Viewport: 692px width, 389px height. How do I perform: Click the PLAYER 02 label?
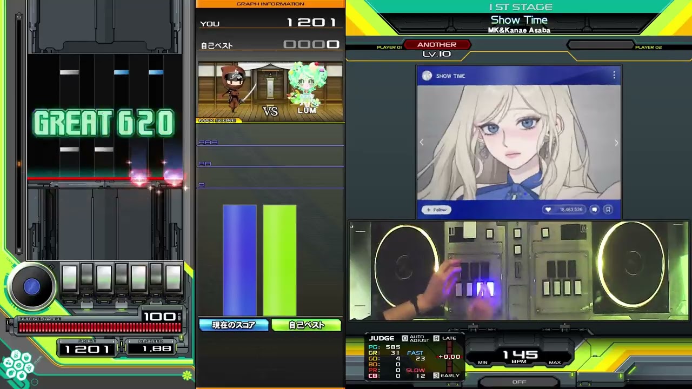coord(648,48)
